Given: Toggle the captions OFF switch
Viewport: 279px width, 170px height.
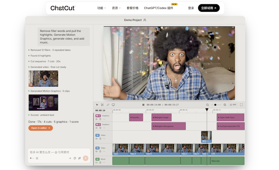Looking at the screenshot, I should (233, 105).
